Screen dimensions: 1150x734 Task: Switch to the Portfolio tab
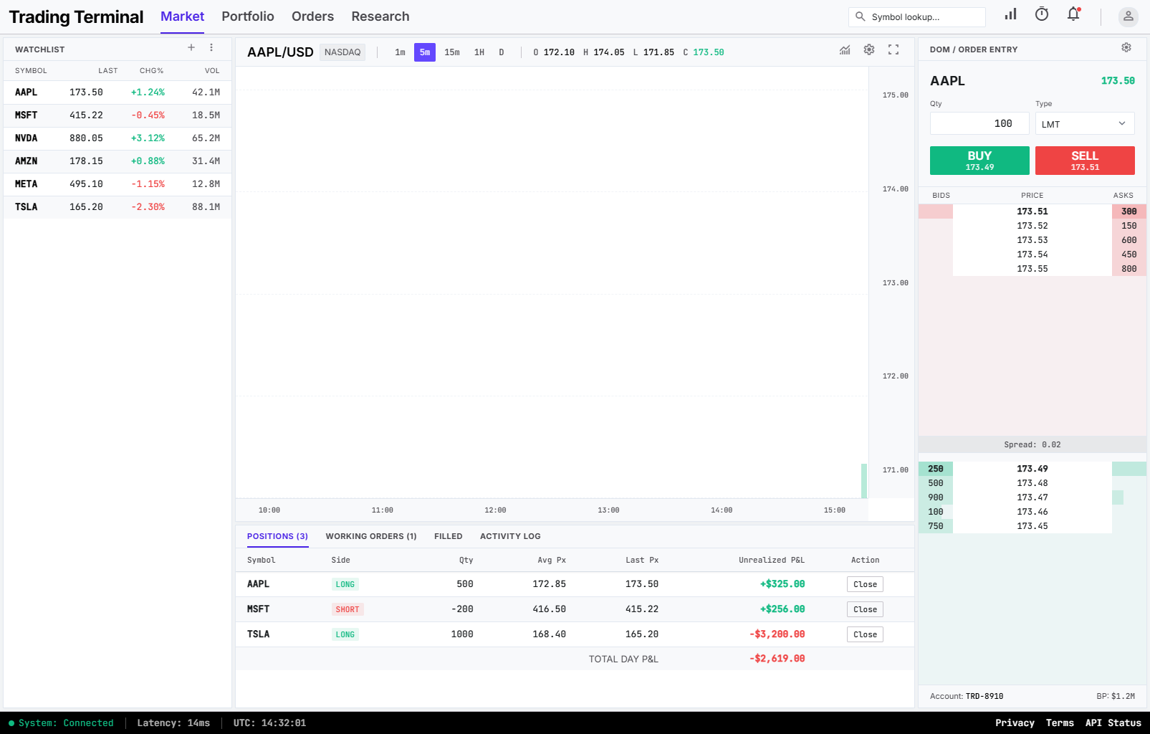click(248, 16)
